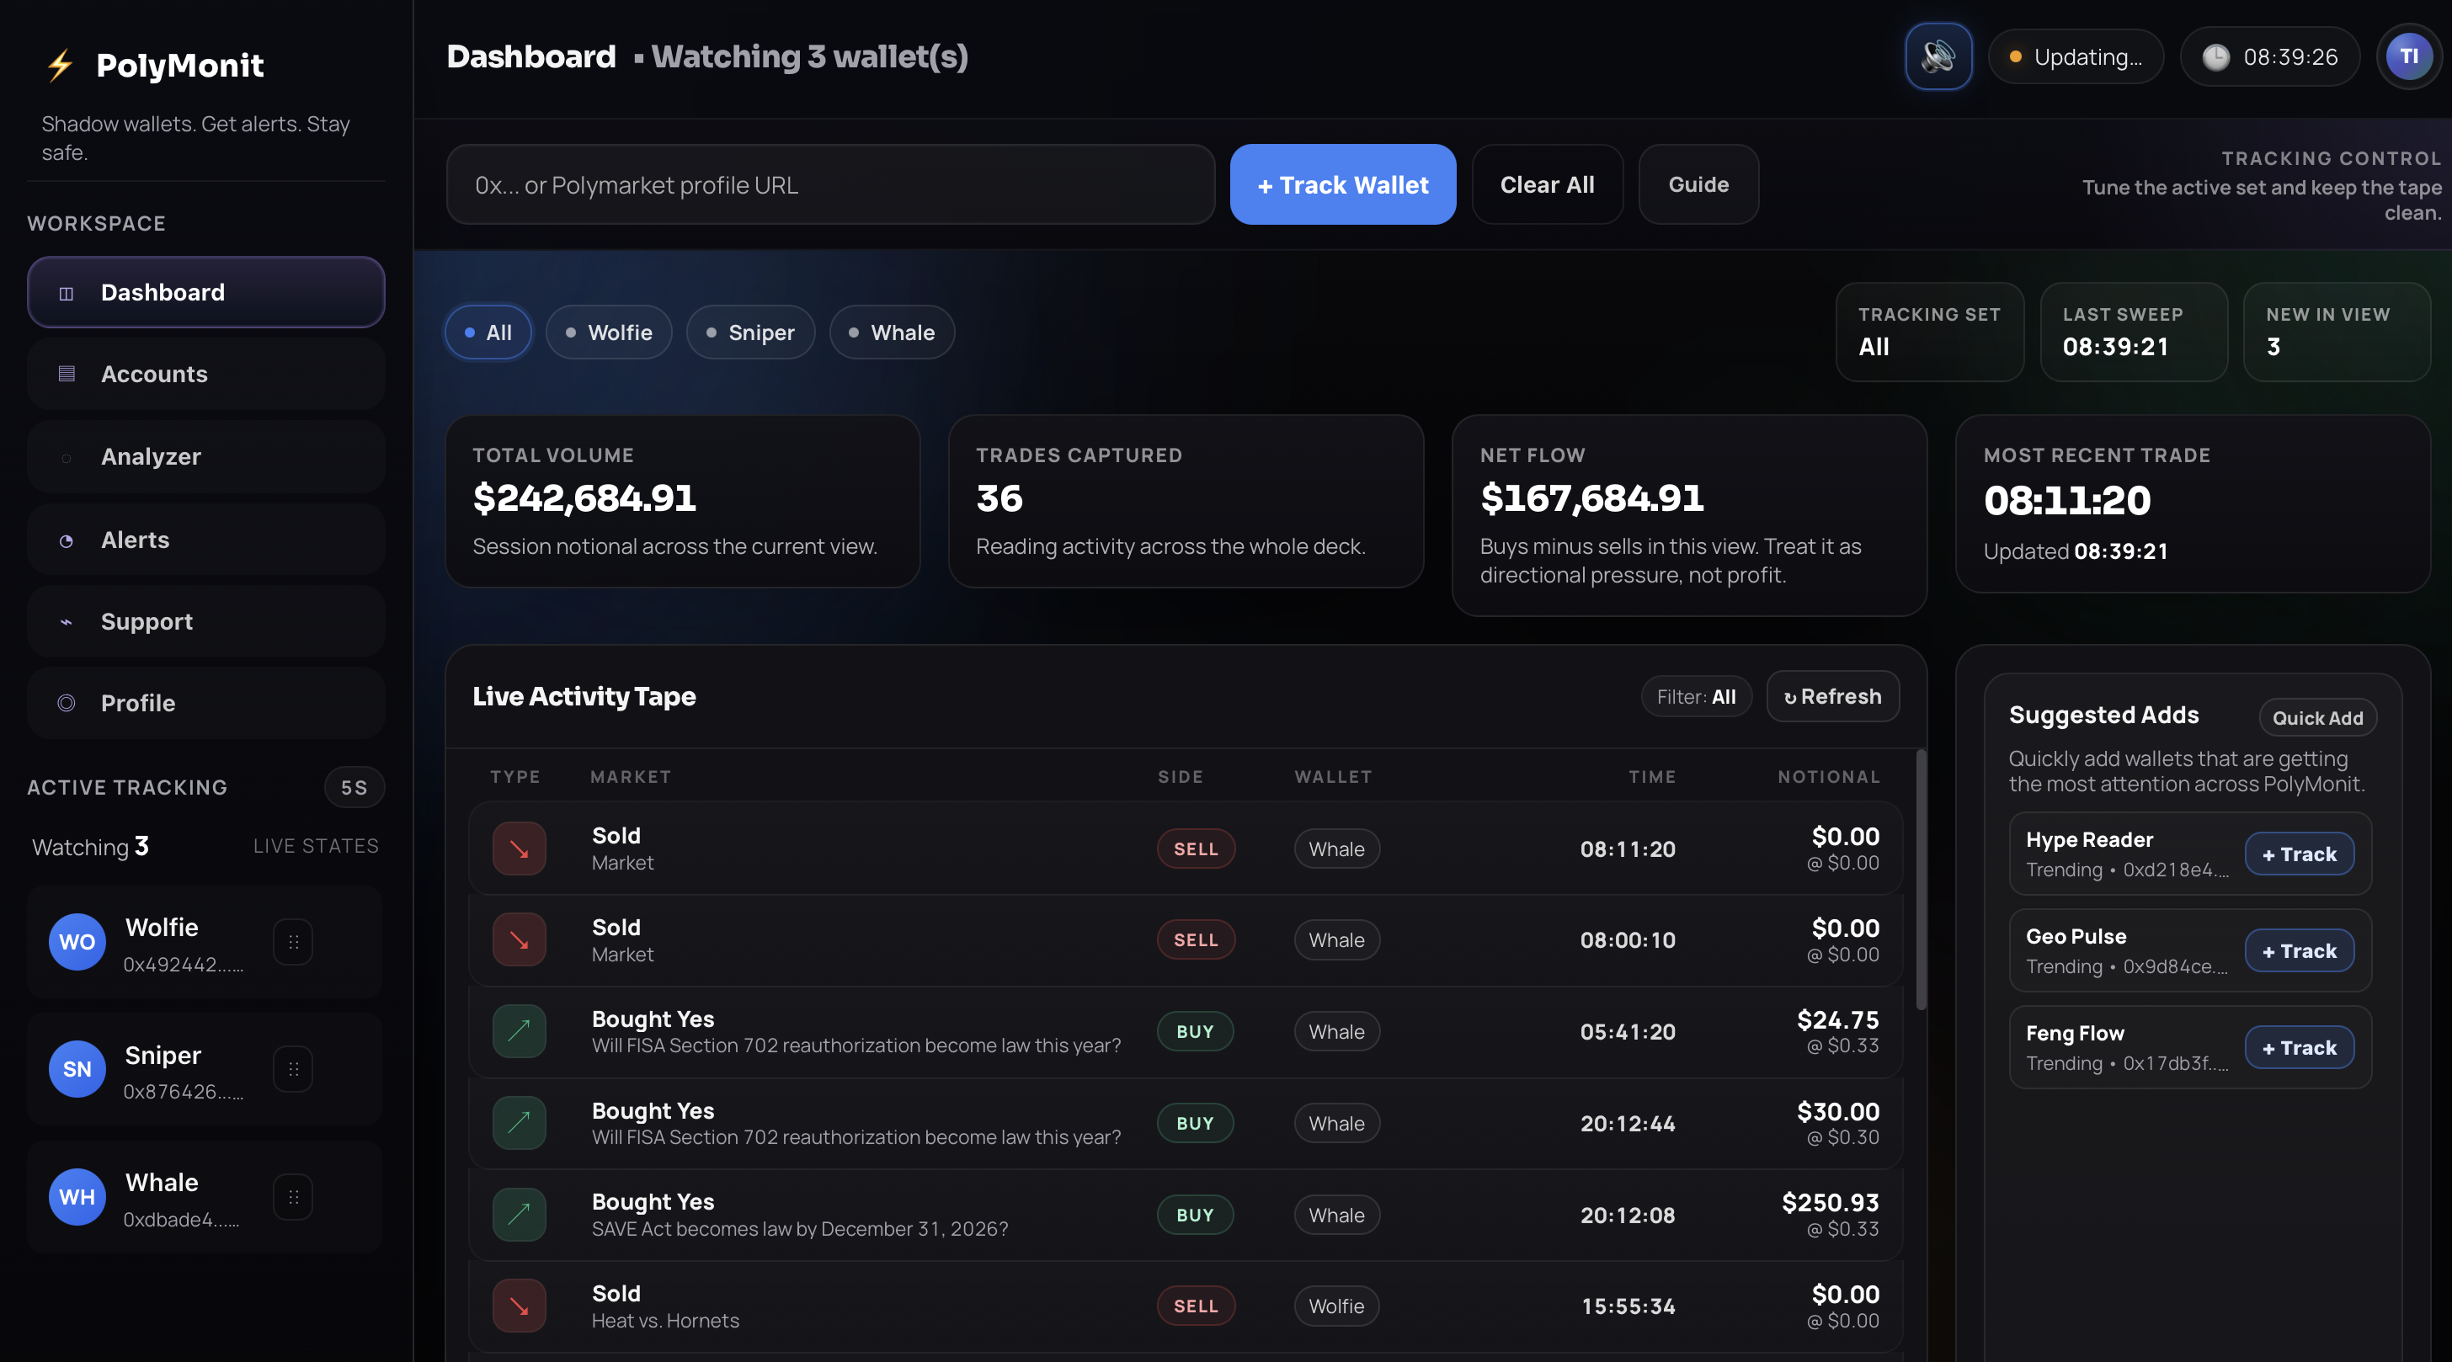Open the Analyzer tool from the sidebar

click(x=152, y=456)
